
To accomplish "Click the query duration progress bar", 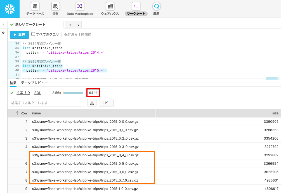I will coord(73,93).
